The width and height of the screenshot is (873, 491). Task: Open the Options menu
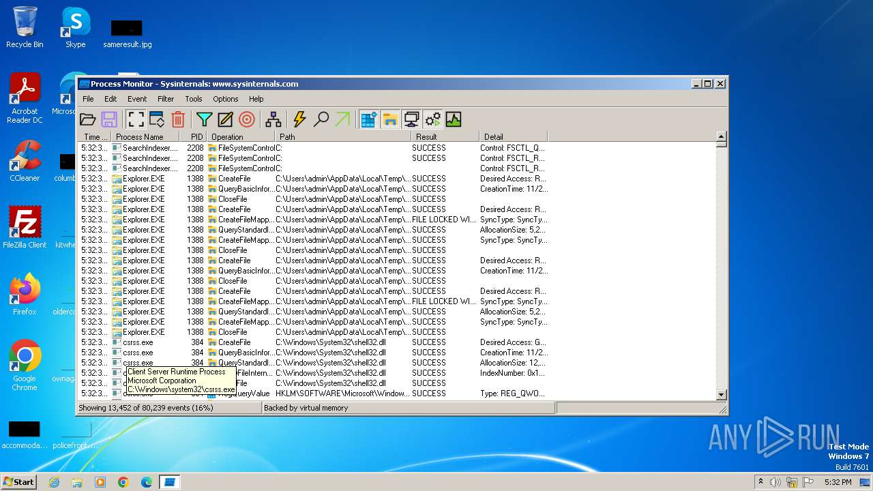226,99
